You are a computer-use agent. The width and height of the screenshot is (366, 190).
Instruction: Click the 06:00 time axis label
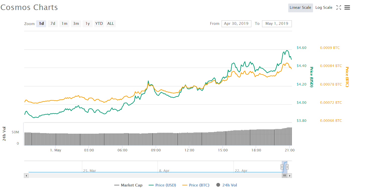tap(122, 150)
